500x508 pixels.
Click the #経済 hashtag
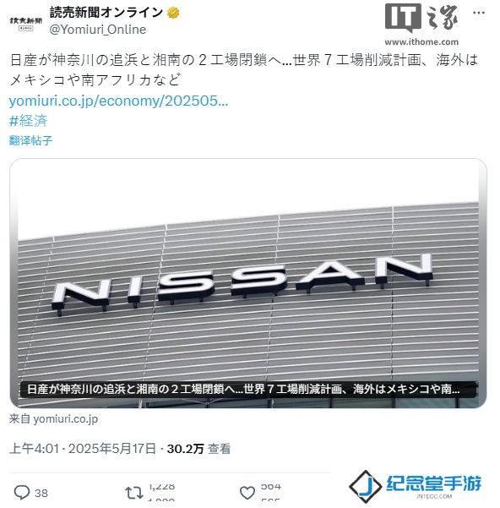pyautogui.click(x=29, y=121)
